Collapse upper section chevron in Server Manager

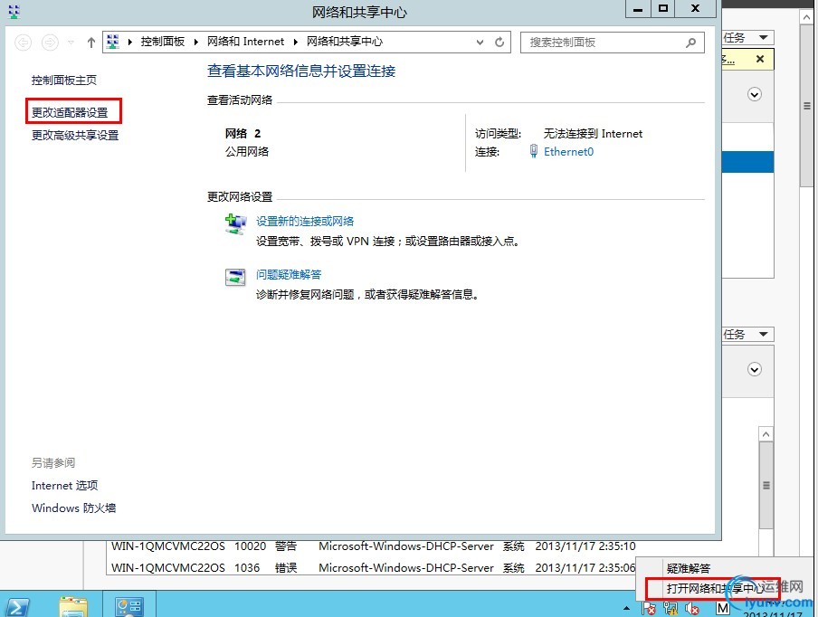[x=755, y=94]
